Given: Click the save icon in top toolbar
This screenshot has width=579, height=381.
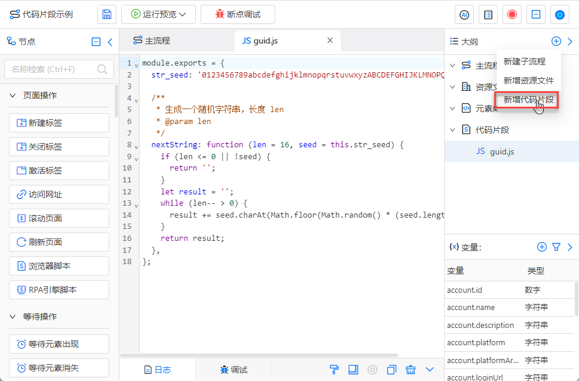Looking at the screenshot, I should pyautogui.click(x=107, y=14).
